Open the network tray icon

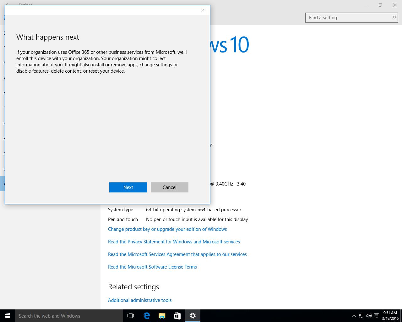point(361,316)
